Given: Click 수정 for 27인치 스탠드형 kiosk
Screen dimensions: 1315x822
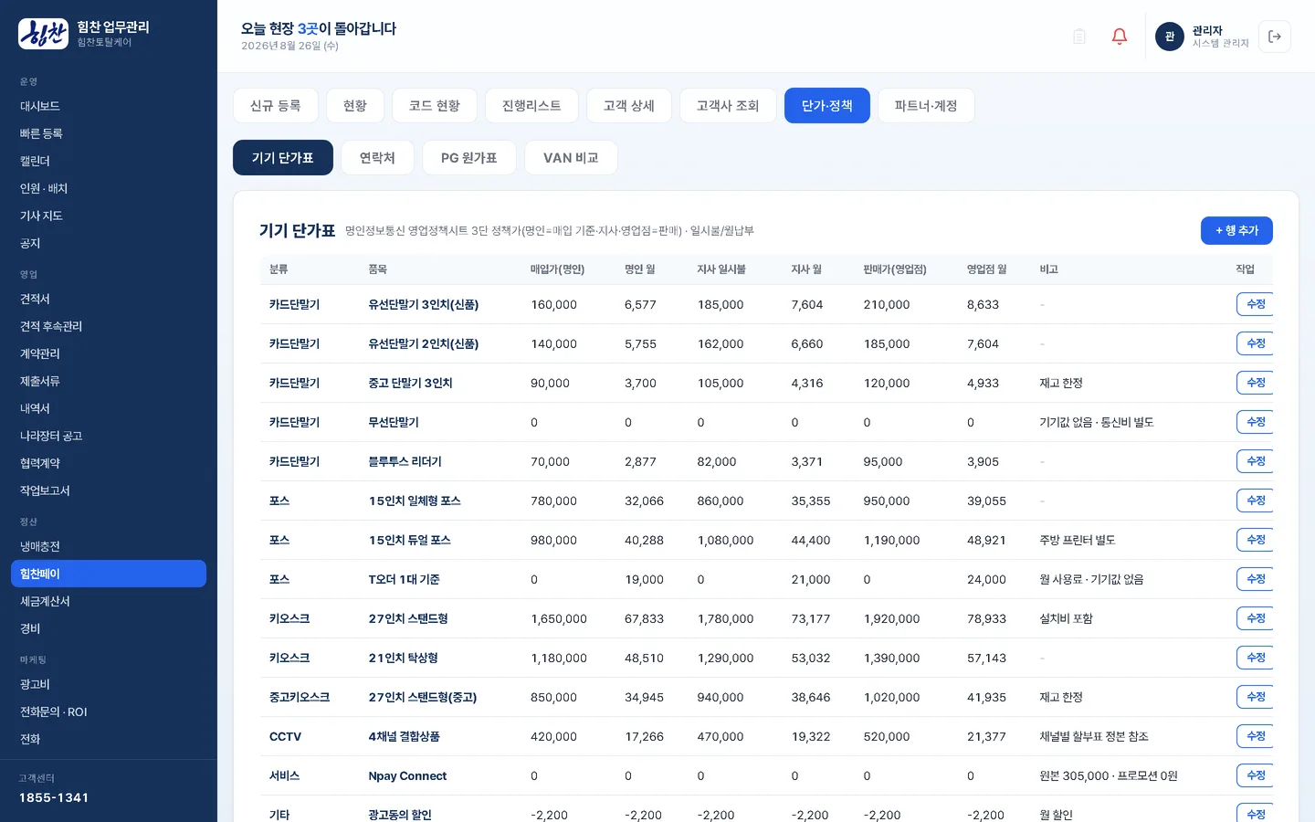Looking at the screenshot, I should [1255, 618].
